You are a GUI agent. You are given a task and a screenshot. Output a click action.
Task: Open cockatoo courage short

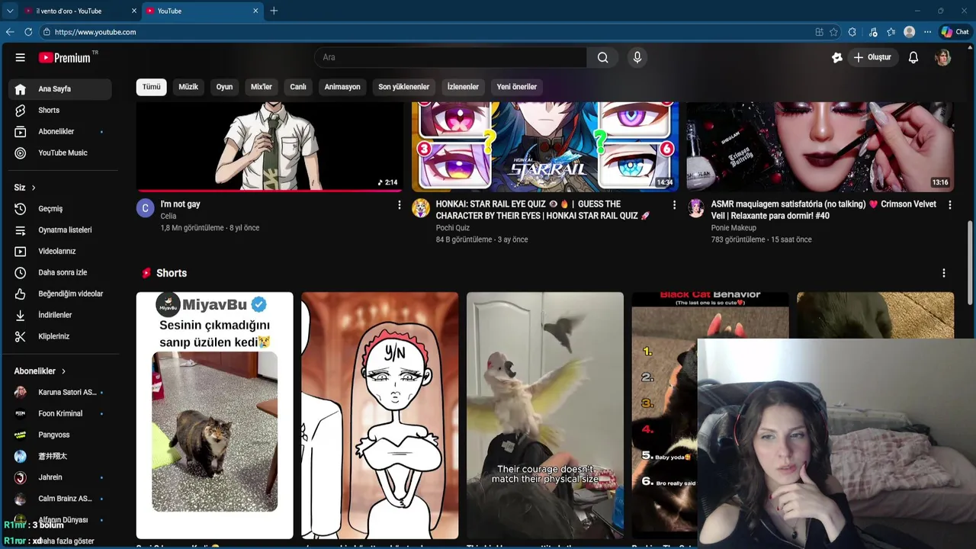click(x=545, y=415)
